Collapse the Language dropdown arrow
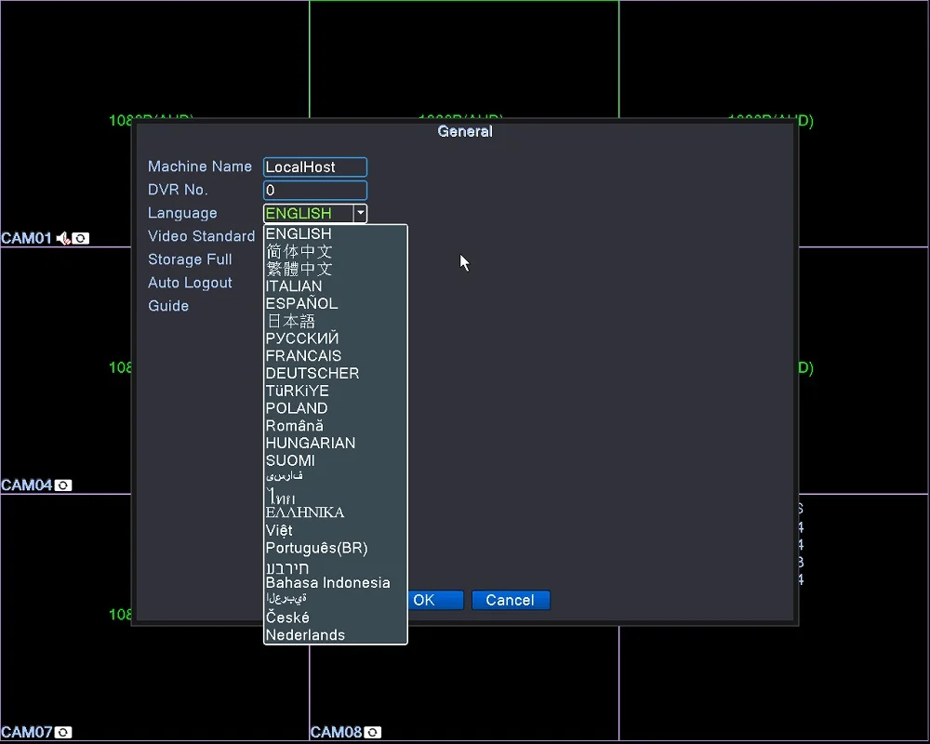 coord(360,213)
